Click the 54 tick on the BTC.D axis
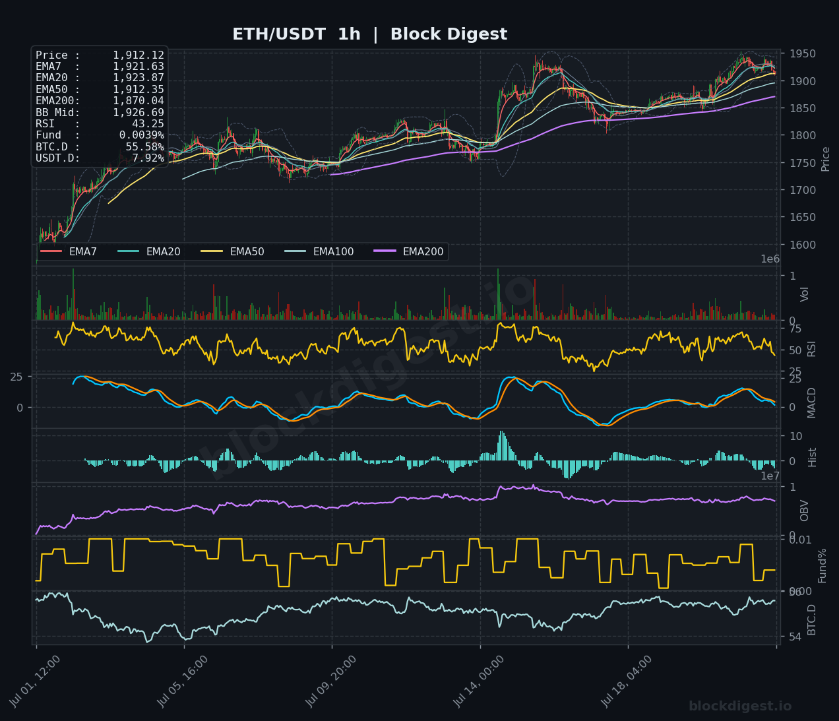The height and width of the screenshot is (721, 839). (x=795, y=636)
